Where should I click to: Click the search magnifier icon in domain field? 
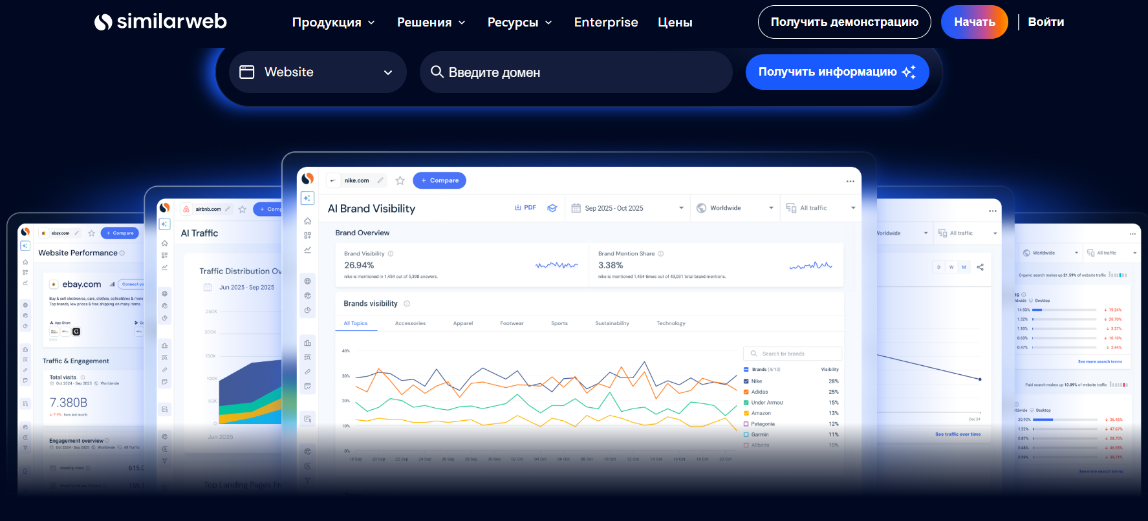point(437,72)
